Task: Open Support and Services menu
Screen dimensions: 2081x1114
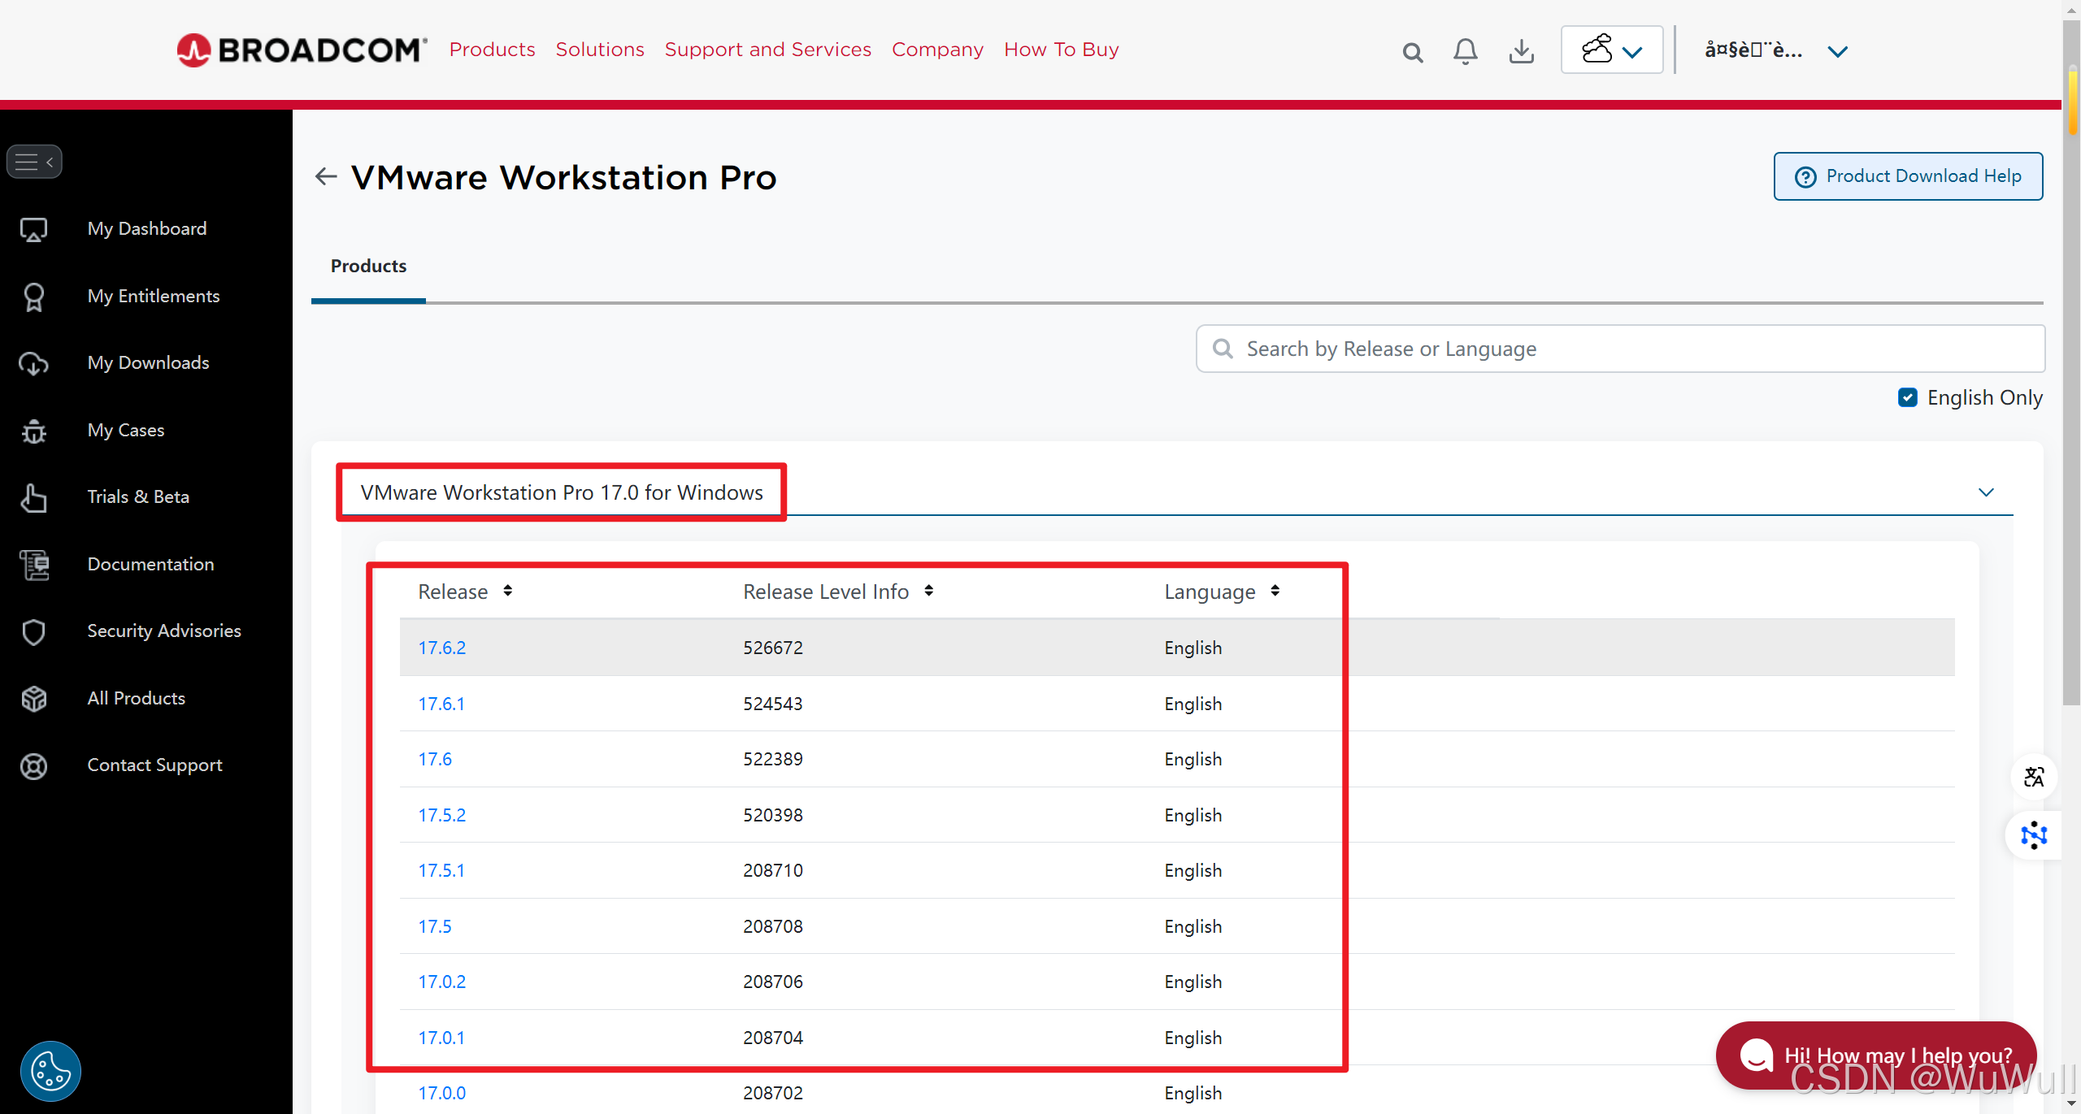Action: [767, 50]
